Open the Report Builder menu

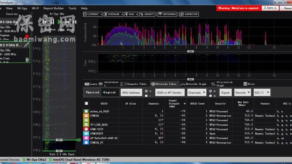coord(54,8)
